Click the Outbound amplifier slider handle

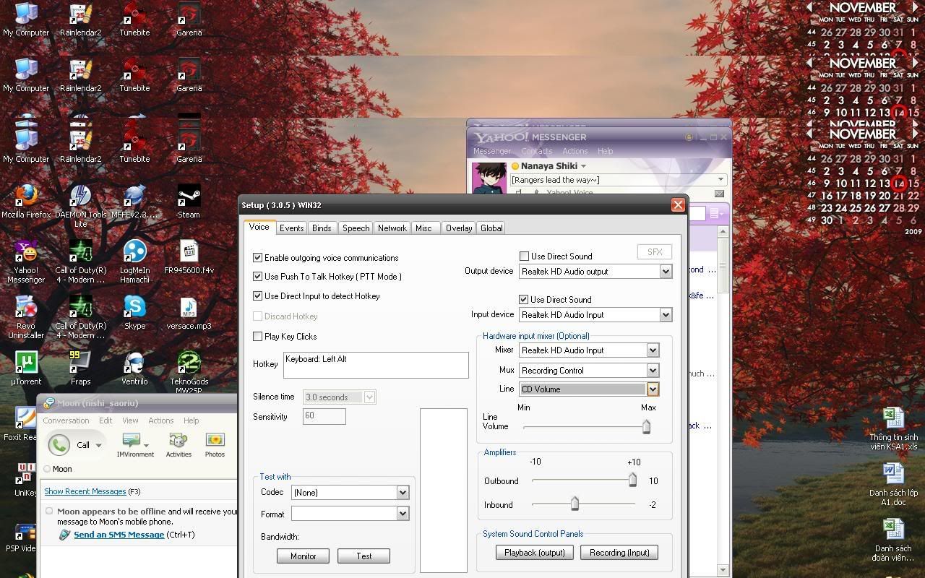click(632, 480)
